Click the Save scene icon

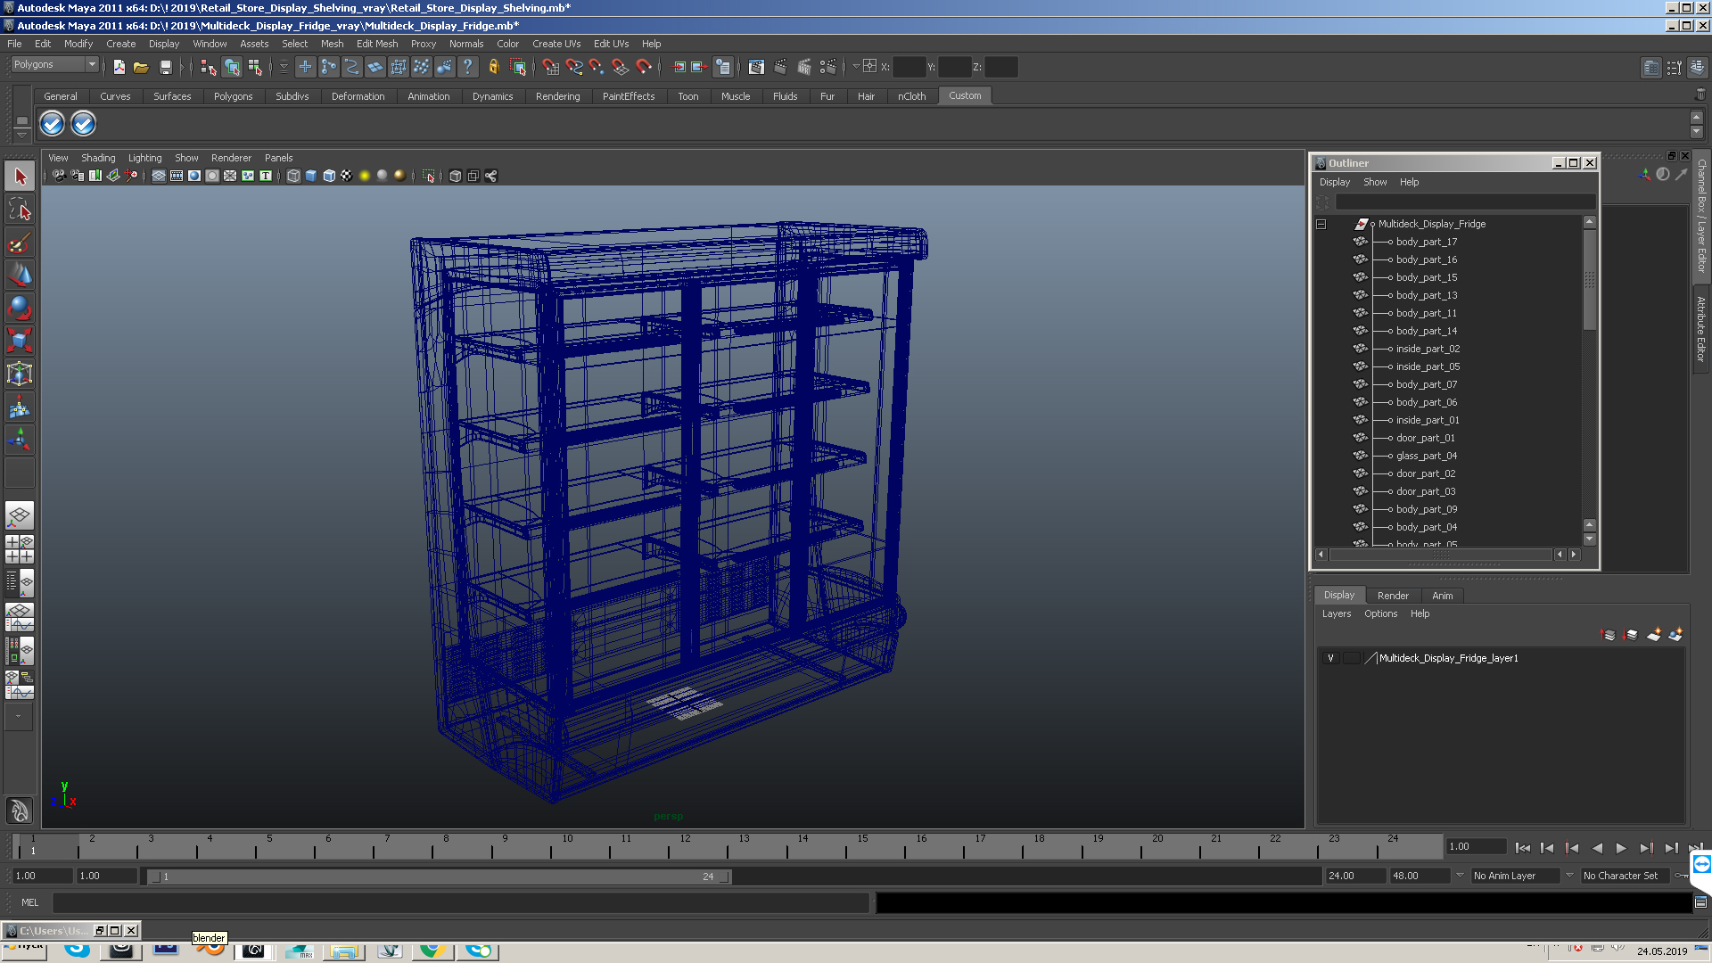click(165, 67)
